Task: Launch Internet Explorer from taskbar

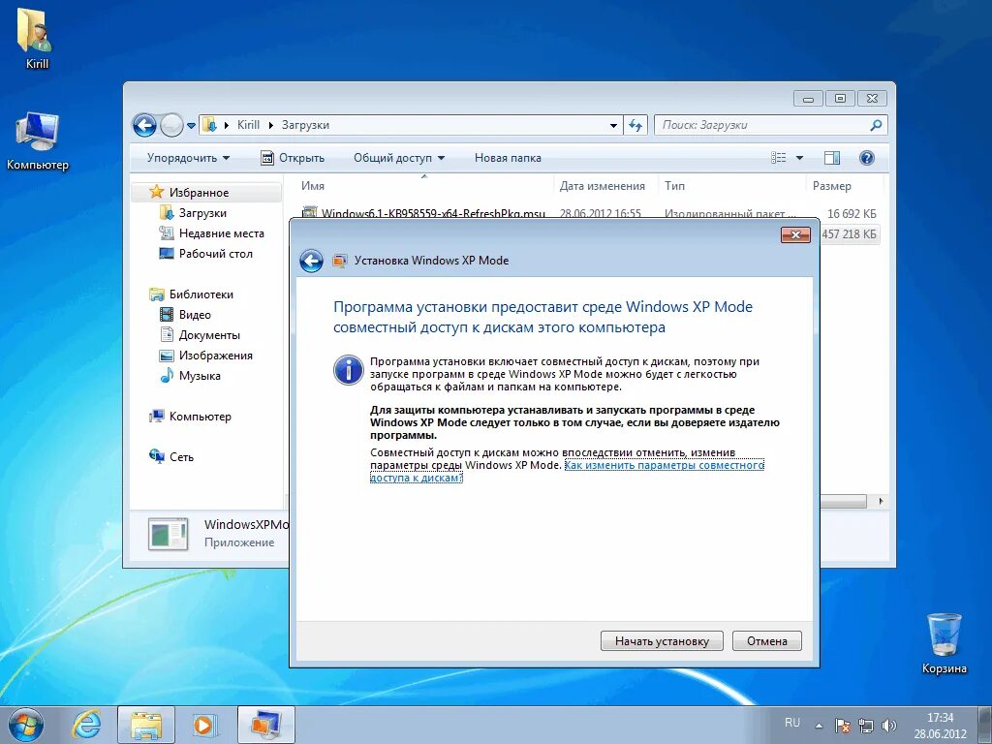Action: pos(86,725)
